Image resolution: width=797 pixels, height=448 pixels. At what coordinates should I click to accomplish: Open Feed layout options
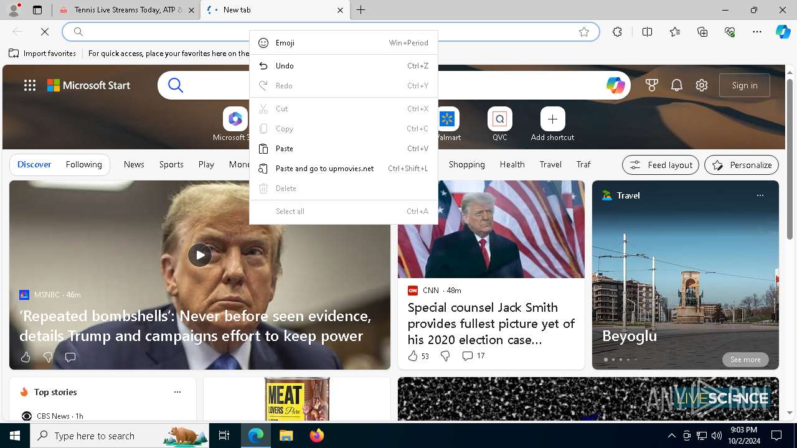661,165
